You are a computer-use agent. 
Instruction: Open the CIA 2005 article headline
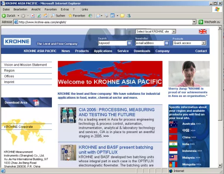[x=116, y=112]
